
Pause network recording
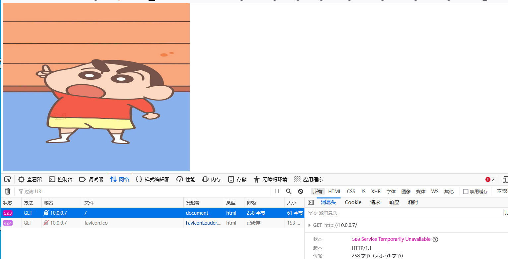(x=277, y=191)
